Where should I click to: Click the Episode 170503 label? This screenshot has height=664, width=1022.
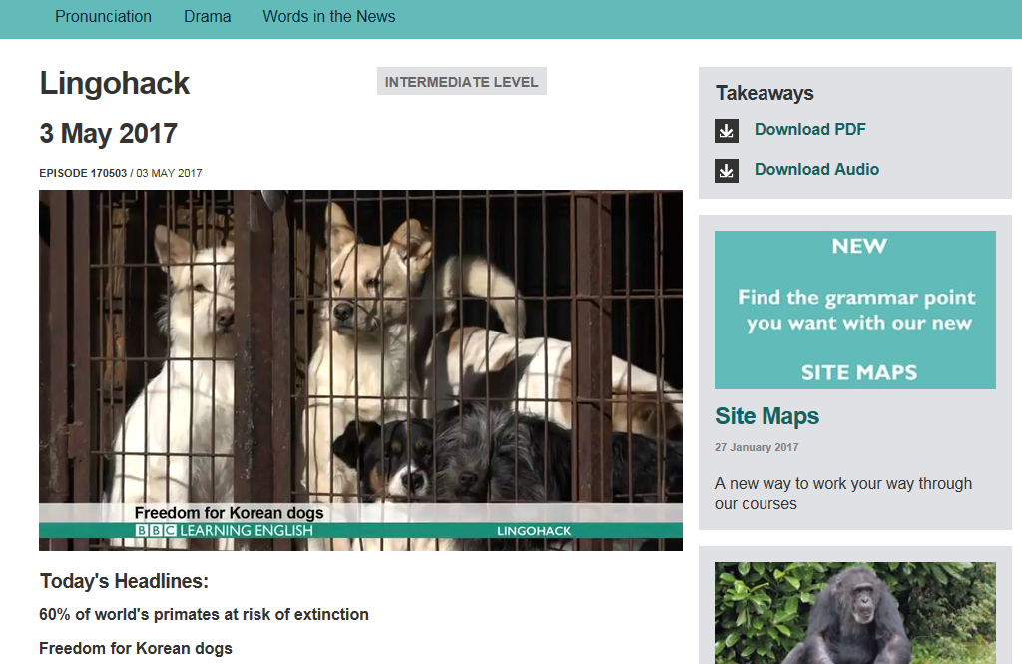pyautogui.click(x=83, y=174)
